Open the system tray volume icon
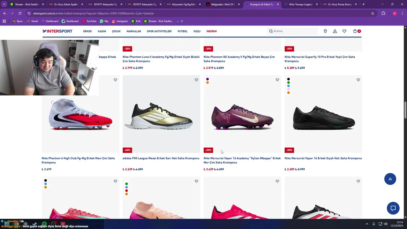 click(x=385, y=224)
